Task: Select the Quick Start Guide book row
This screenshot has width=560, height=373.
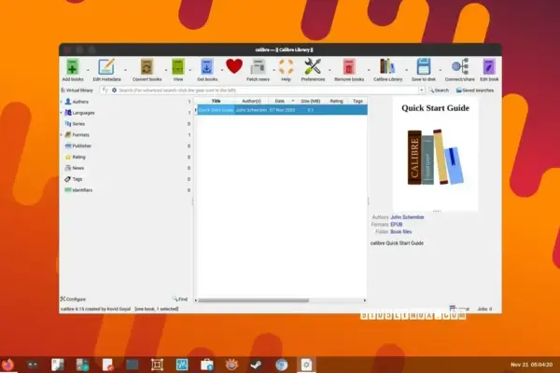Action: [282, 110]
